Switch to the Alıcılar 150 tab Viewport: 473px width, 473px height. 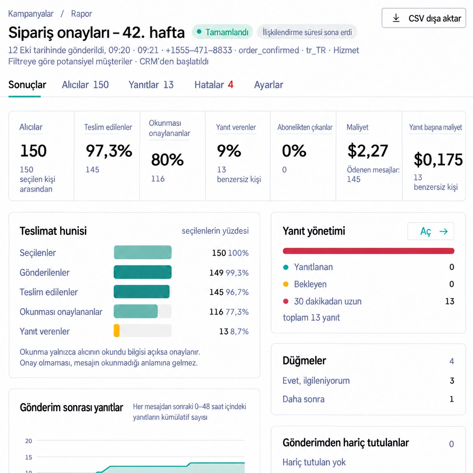point(85,85)
